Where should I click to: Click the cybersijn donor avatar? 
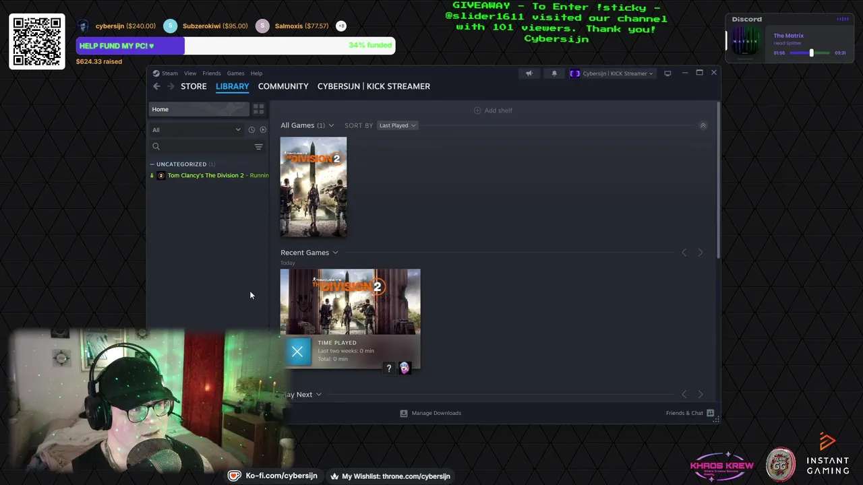click(x=84, y=26)
